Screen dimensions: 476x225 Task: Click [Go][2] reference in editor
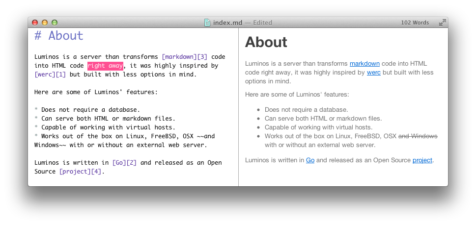click(124, 163)
